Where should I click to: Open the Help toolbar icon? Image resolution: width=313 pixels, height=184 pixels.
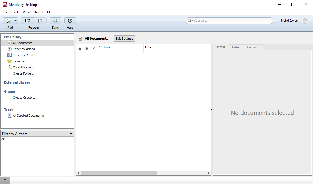click(70, 21)
